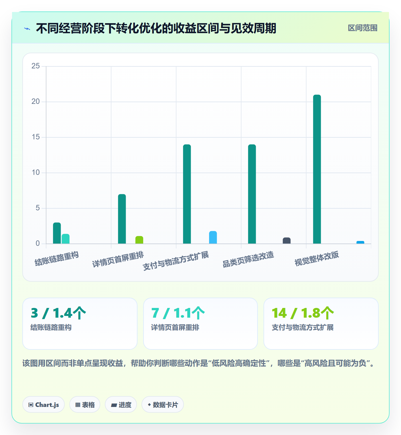The image size is (401, 435).
Task: Click the light turquoise bar for 结账链路重构
Action: pos(66,239)
